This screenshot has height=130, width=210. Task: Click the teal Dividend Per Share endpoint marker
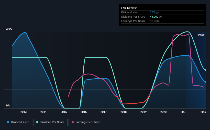pos(206,70)
